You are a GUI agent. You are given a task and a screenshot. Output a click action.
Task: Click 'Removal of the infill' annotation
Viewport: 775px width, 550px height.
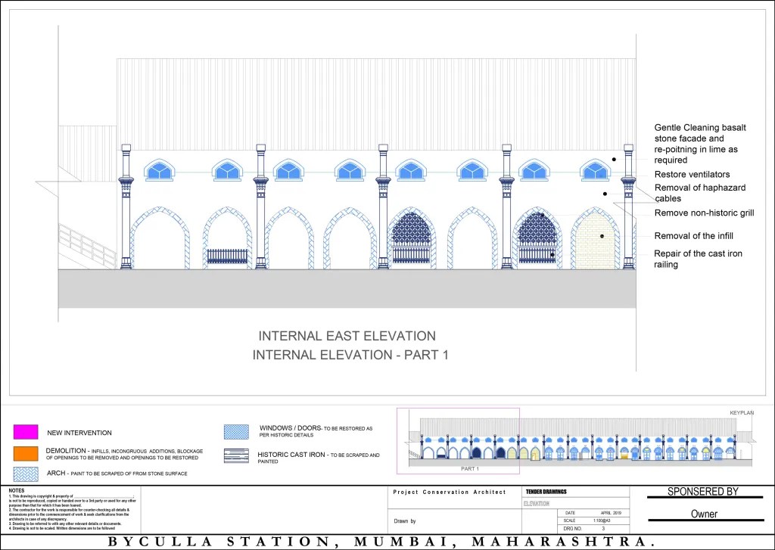tap(693, 236)
